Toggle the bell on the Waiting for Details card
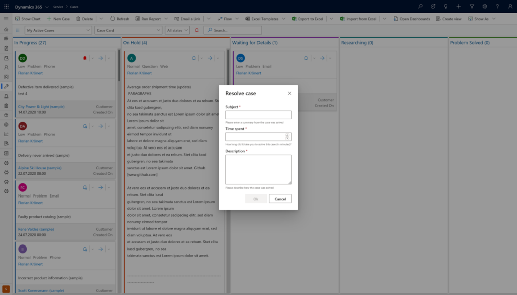 click(x=306, y=58)
